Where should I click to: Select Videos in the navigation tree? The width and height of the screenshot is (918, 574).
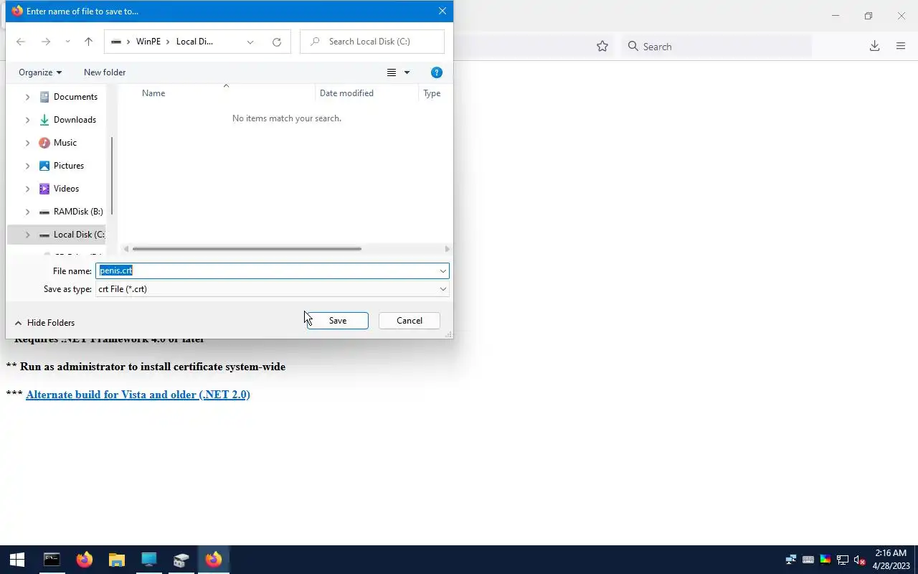(x=66, y=189)
